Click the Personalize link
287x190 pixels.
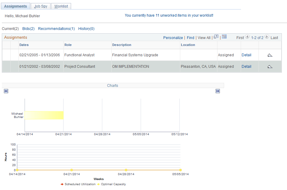pos(173,38)
